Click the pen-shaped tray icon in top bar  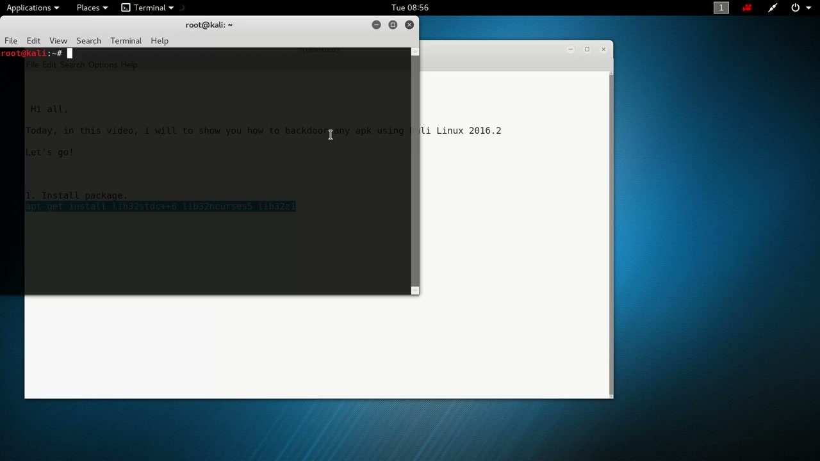point(773,8)
